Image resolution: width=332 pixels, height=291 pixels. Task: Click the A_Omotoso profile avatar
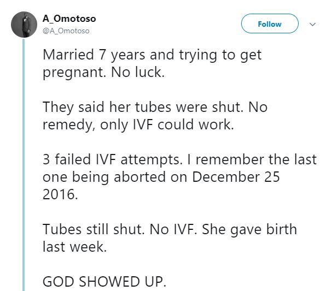23,25
